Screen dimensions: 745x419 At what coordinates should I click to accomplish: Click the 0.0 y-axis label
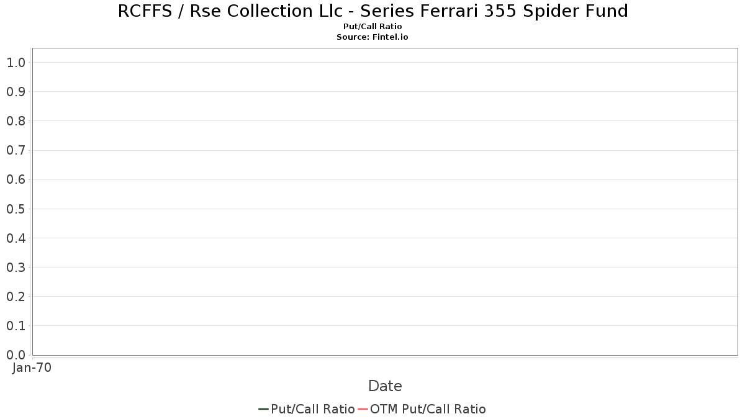click(x=16, y=355)
